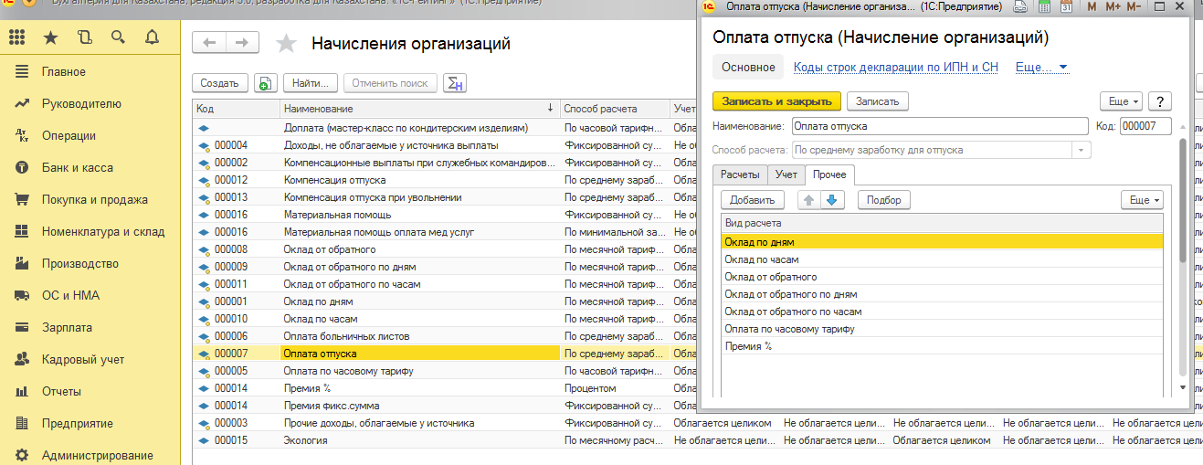Image resolution: width=1203 pixels, height=465 pixels.
Task: Open the calendar icon in dialog title bar
Action: (1065, 6)
